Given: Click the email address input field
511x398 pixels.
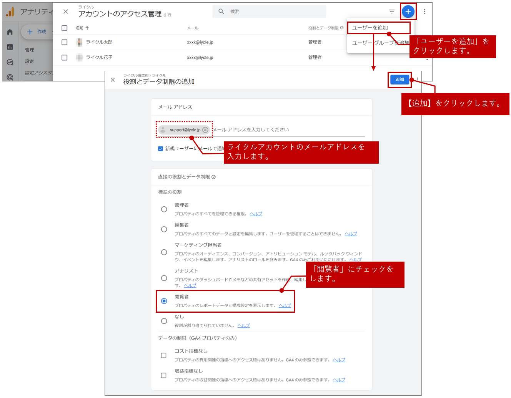Looking at the screenshot, I should (288, 130).
